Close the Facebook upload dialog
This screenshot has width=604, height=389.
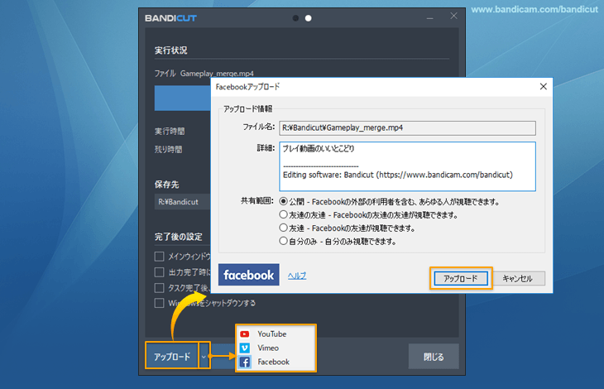(x=543, y=87)
